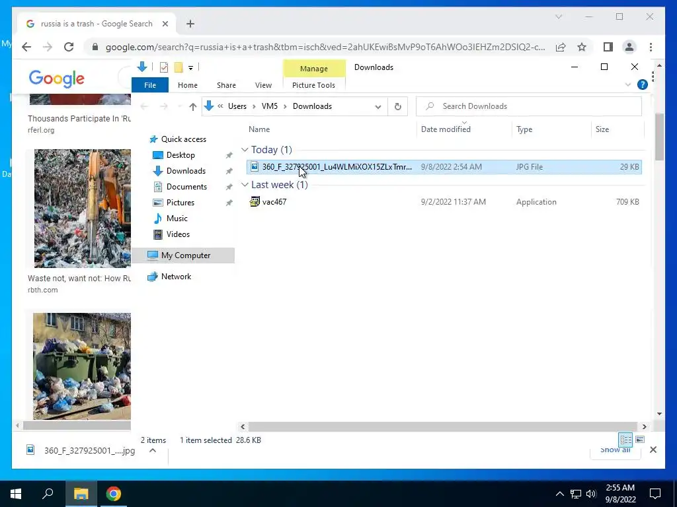Screen dimensions: 677x507
Task: Click the Chrome back arrow
Action: pos(26,47)
